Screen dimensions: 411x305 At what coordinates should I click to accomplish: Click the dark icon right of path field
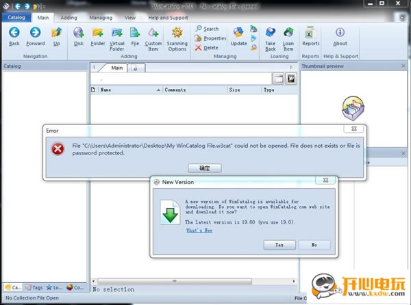[291, 79]
